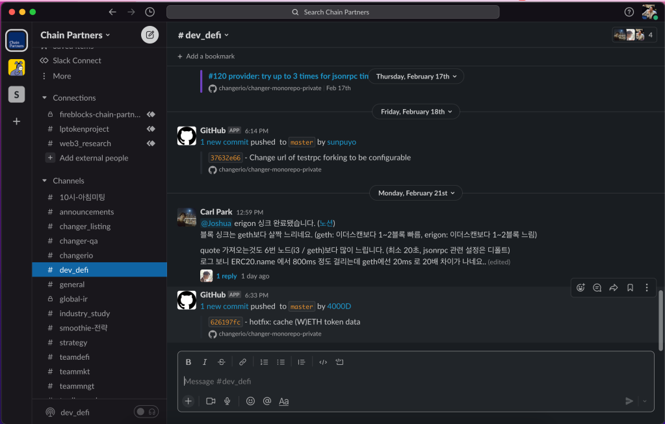Click the compose new message icon

[150, 34]
